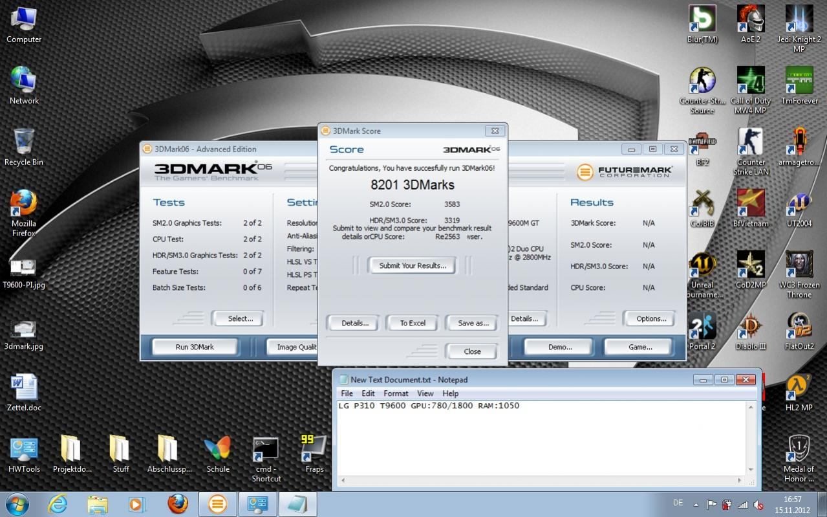Click Select... under Tests
The height and width of the screenshot is (517, 827).
click(240, 318)
